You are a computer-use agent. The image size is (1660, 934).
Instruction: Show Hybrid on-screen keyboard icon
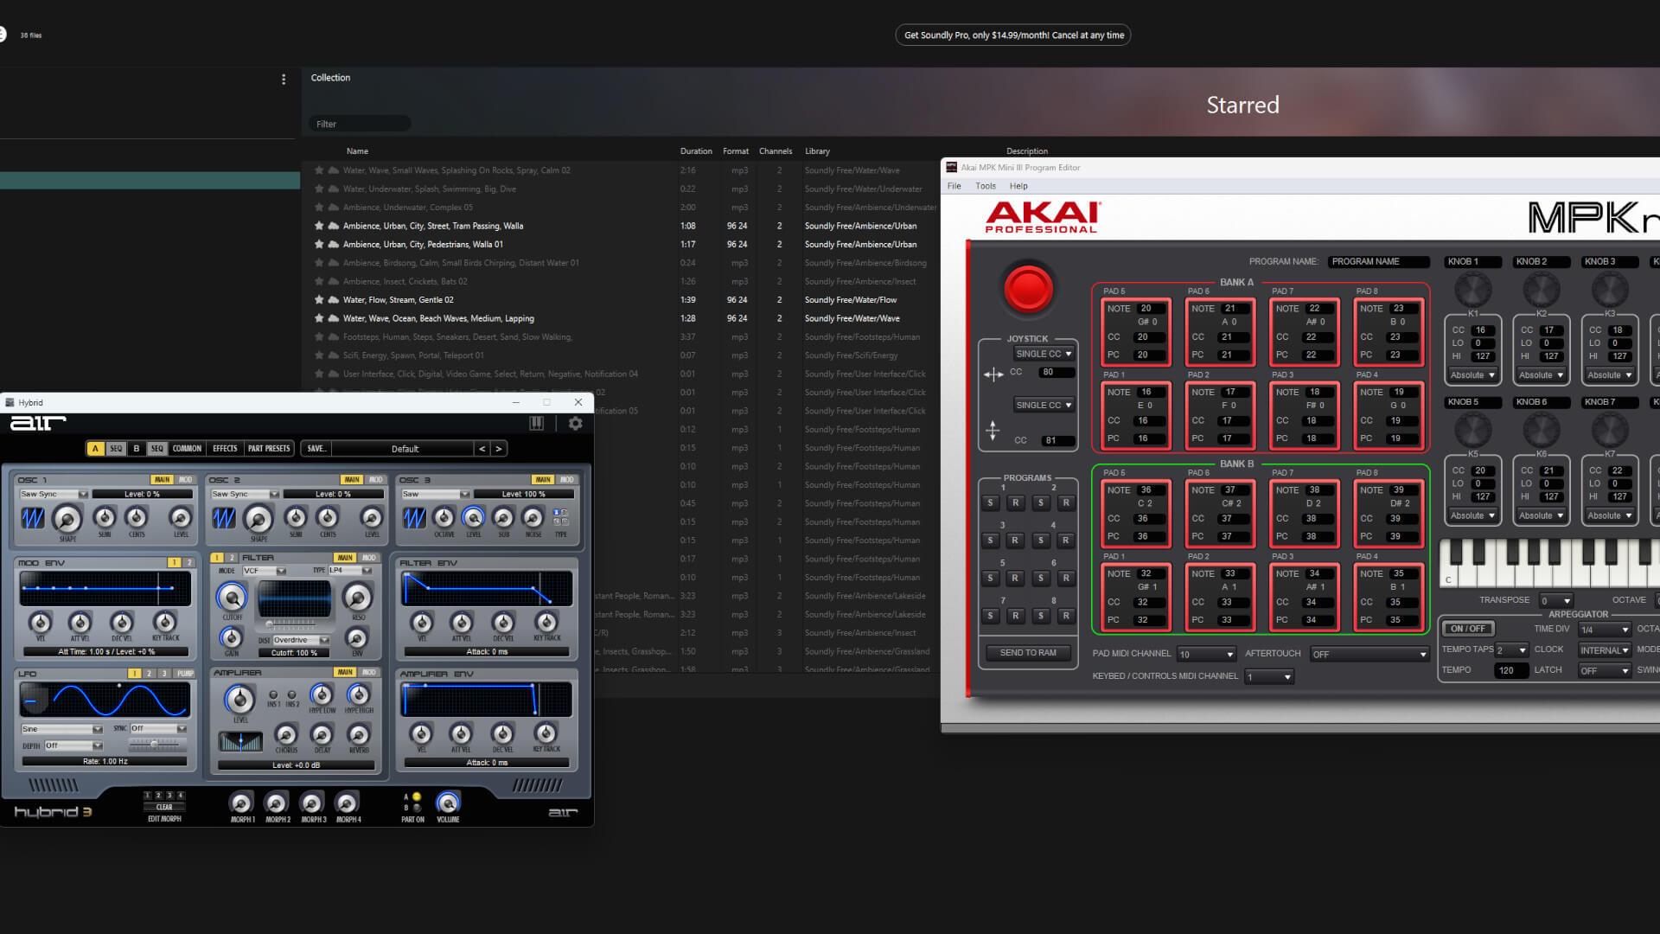[x=536, y=423]
